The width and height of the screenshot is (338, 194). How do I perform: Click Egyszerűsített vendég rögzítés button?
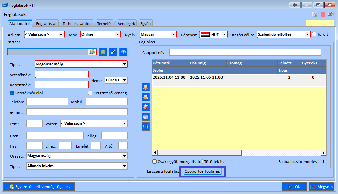click(39, 186)
